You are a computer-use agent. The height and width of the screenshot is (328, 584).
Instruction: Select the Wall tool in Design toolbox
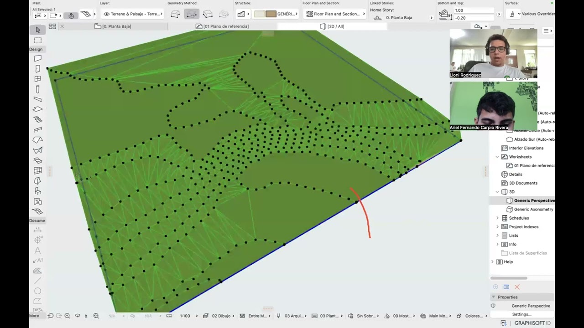point(38,58)
